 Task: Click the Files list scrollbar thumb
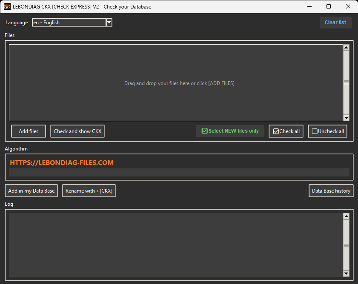click(x=346, y=82)
